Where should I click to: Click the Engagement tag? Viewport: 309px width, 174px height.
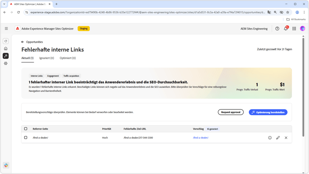coord(53,76)
